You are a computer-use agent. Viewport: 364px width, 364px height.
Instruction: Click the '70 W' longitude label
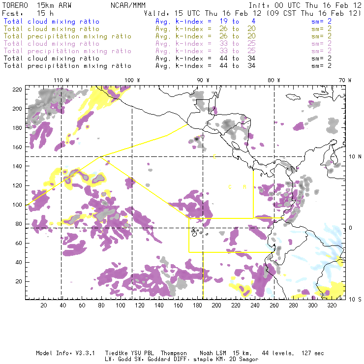click(345, 80)
